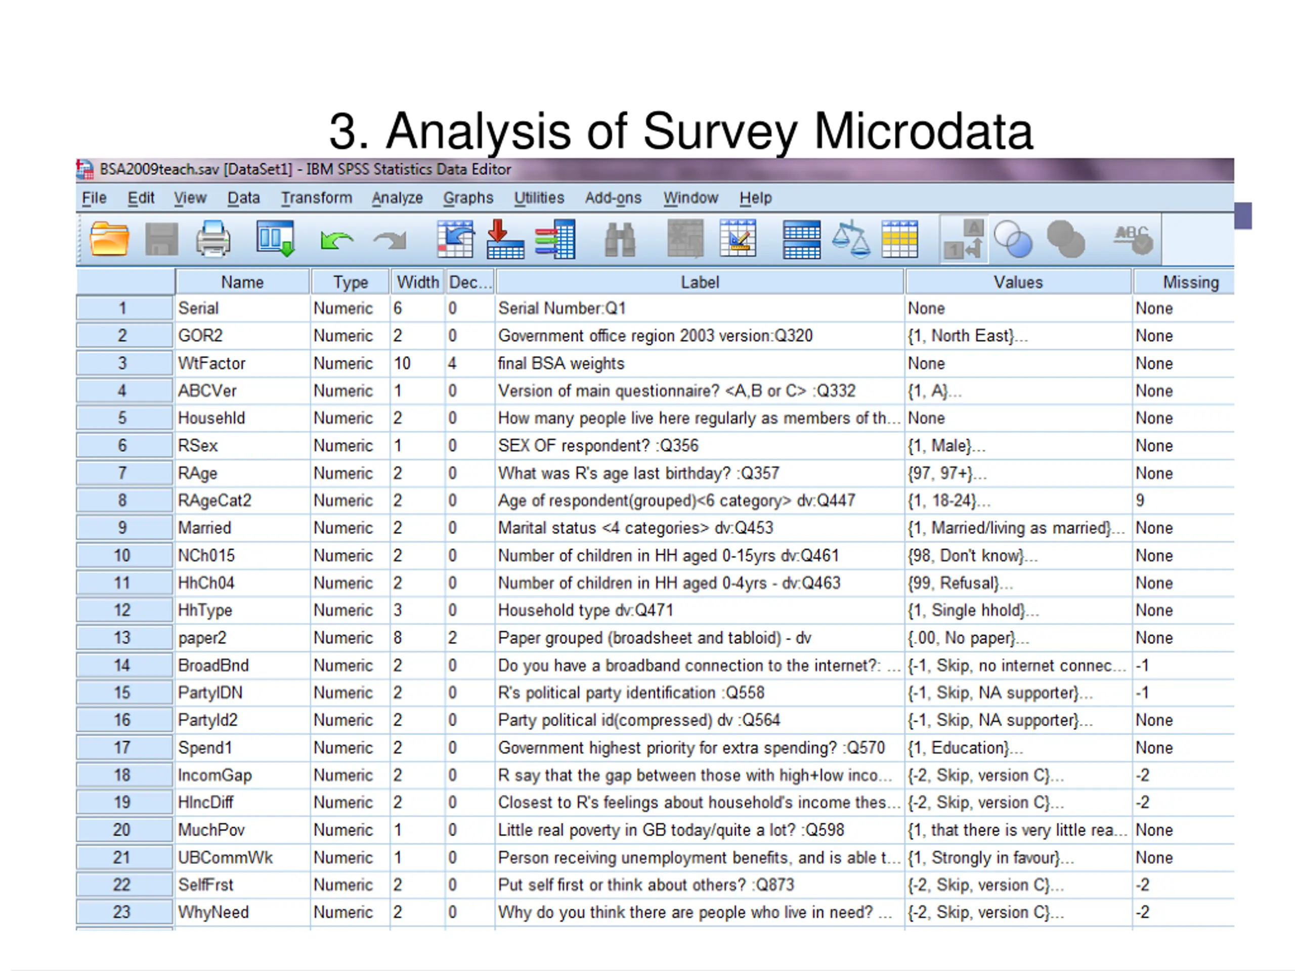Click the Values column header

(1018, 282)
